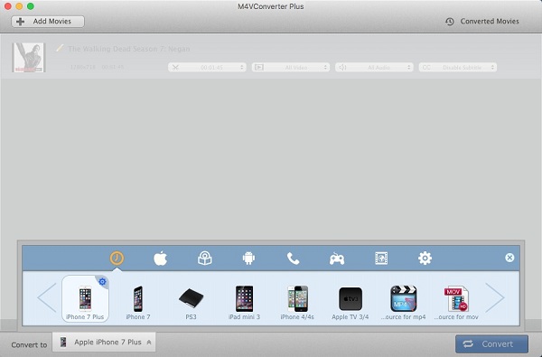542x357 pixels.
Task: Switch to the video formats film tab
Action: point(381,258)
